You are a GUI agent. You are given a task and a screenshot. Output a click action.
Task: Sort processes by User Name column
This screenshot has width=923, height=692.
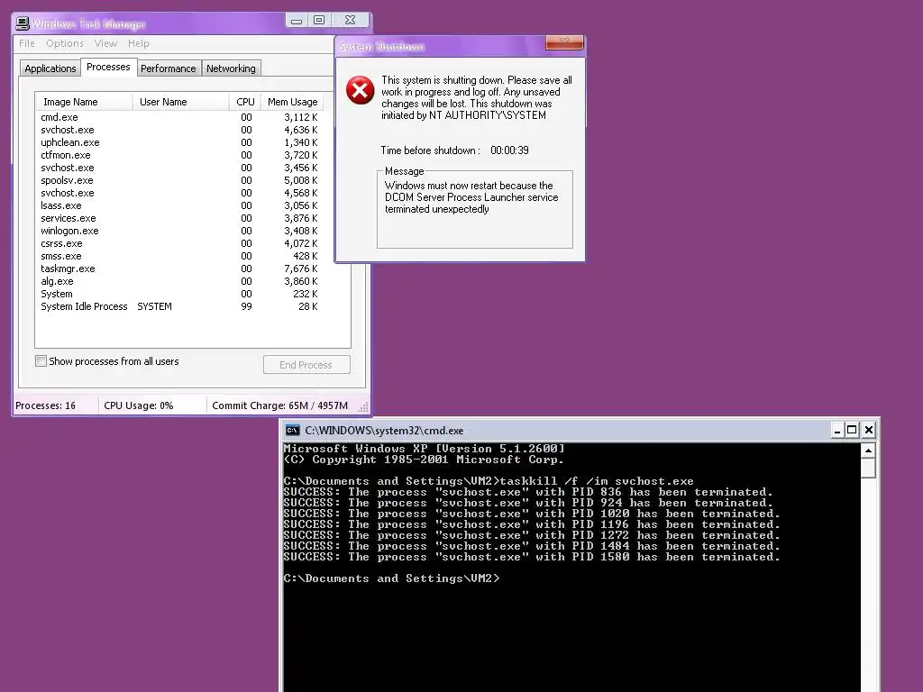pyautogui.click(x=180, y=102)
